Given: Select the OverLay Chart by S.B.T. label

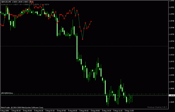Looking at the screenshot, I should click(x=157, y=107).
